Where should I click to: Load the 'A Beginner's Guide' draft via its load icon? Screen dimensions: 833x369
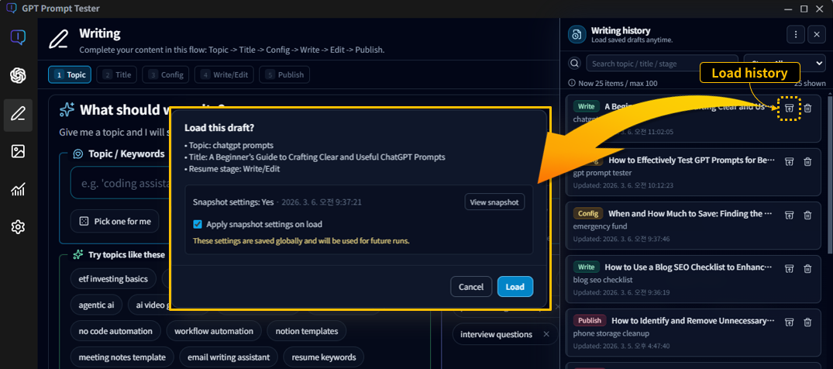click(x=790, y=109)
